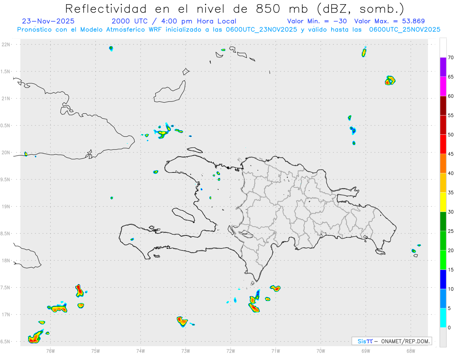Select the "21N" latitude axis label
Screen dimensions: 461x356
tap(7, 99)
